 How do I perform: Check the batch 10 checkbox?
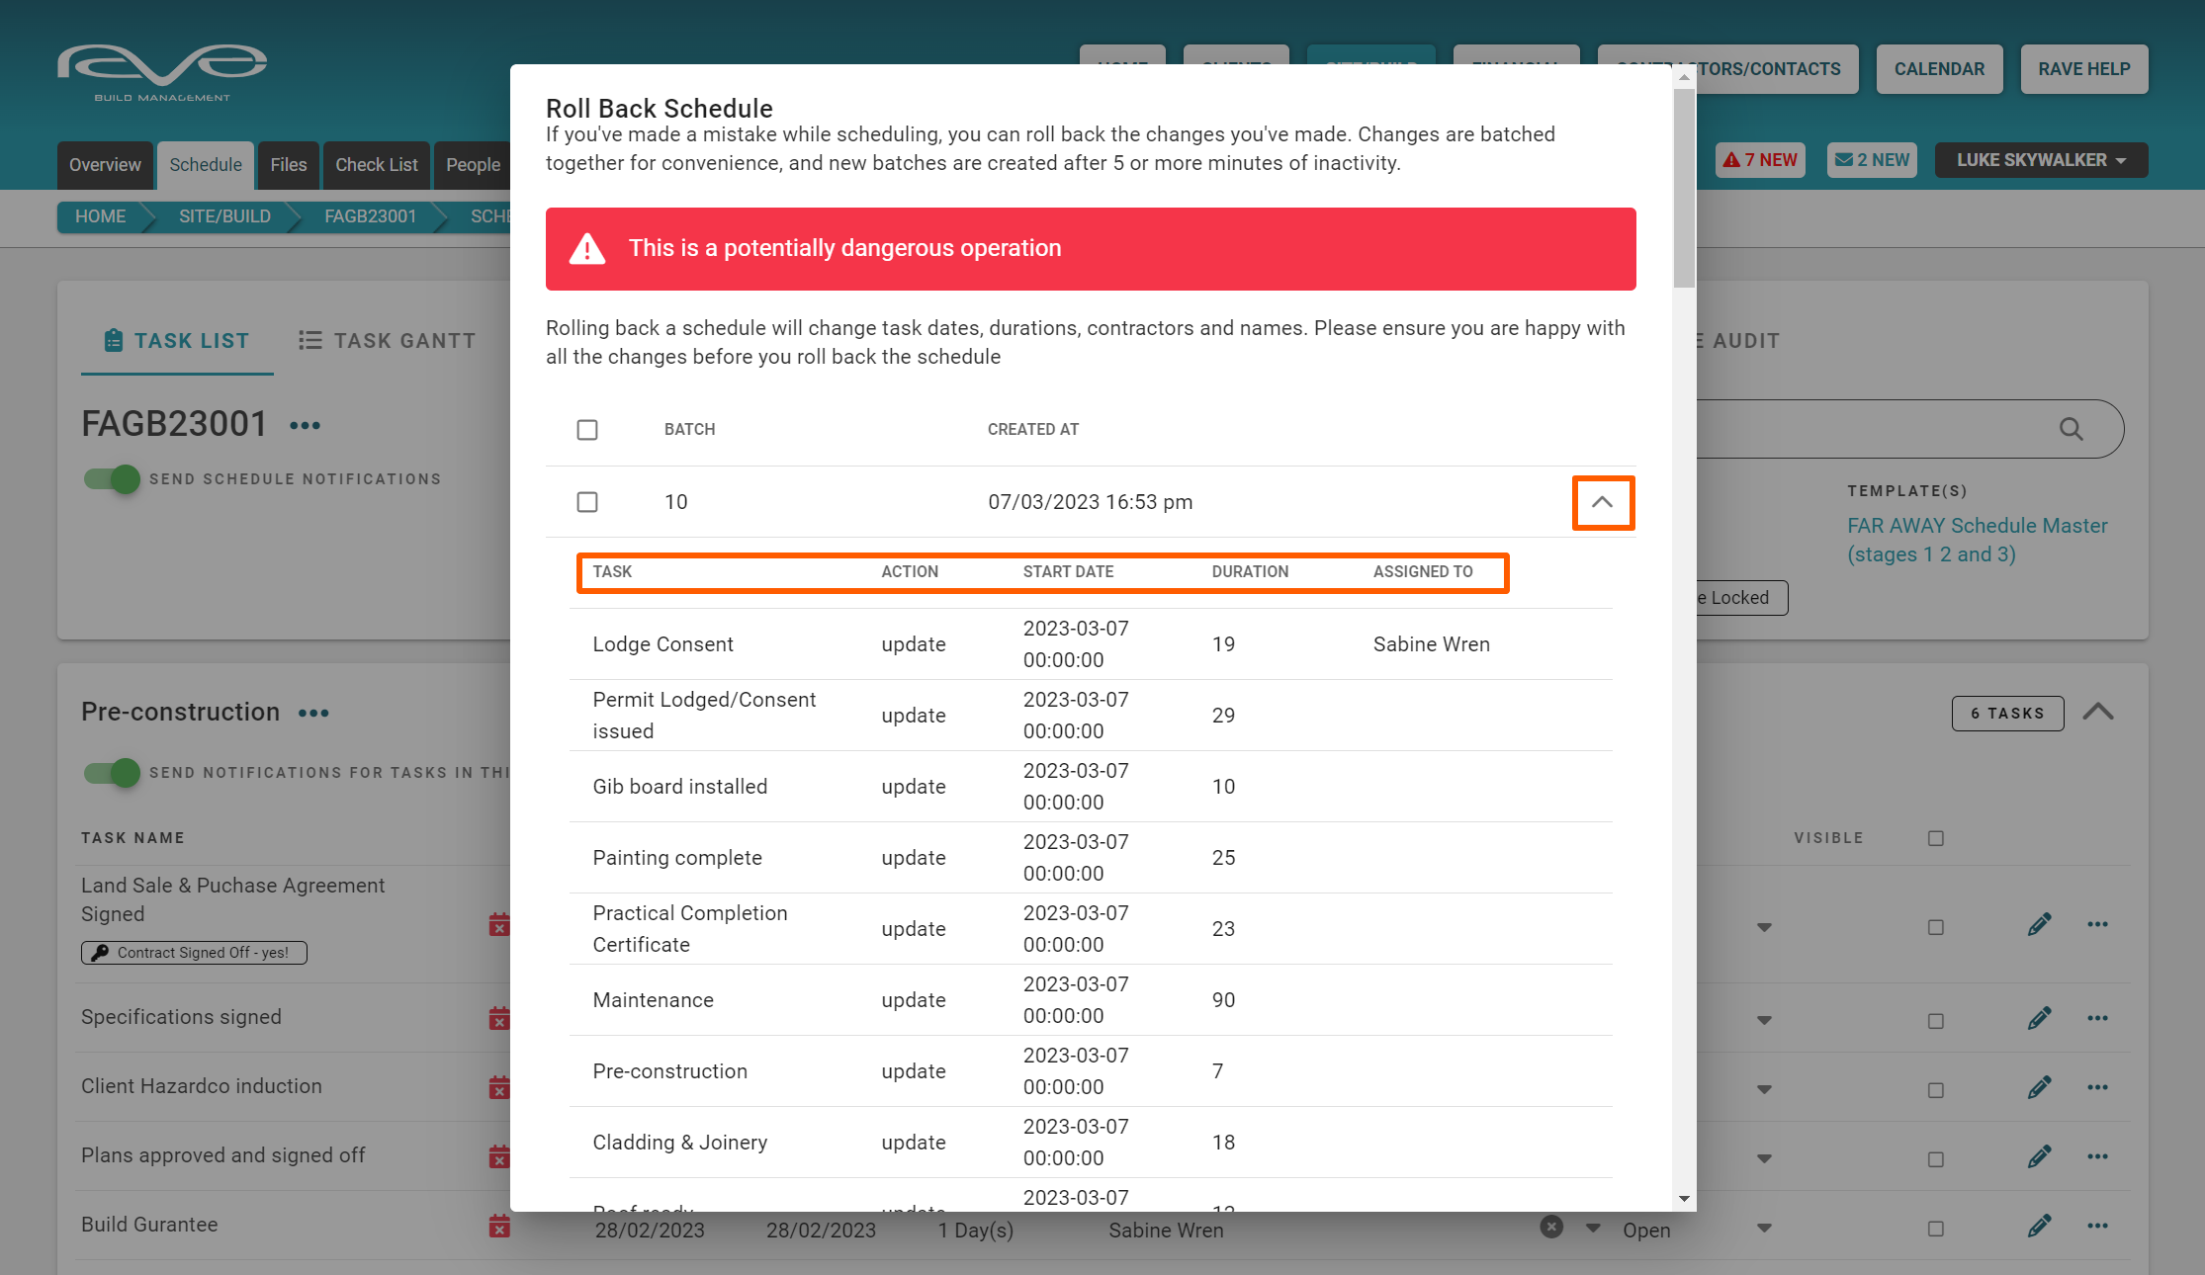(587, 502)
